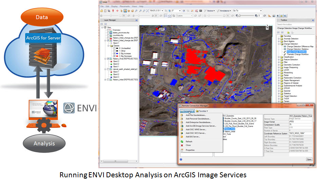Click the Image Change Workflow tool icon

tap(285, 52)
